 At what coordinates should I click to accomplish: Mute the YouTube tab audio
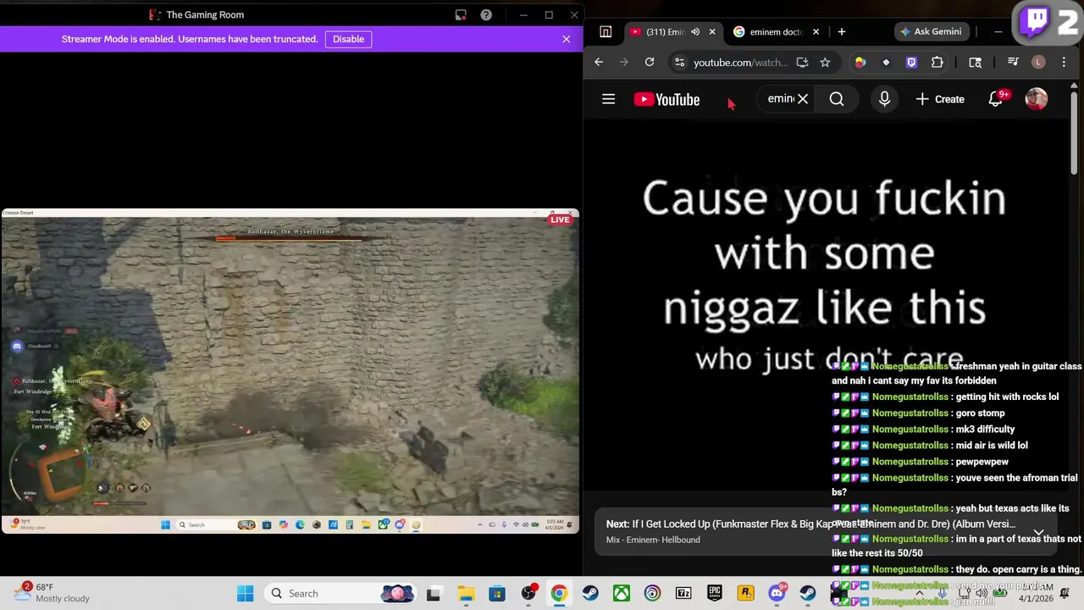695,31
